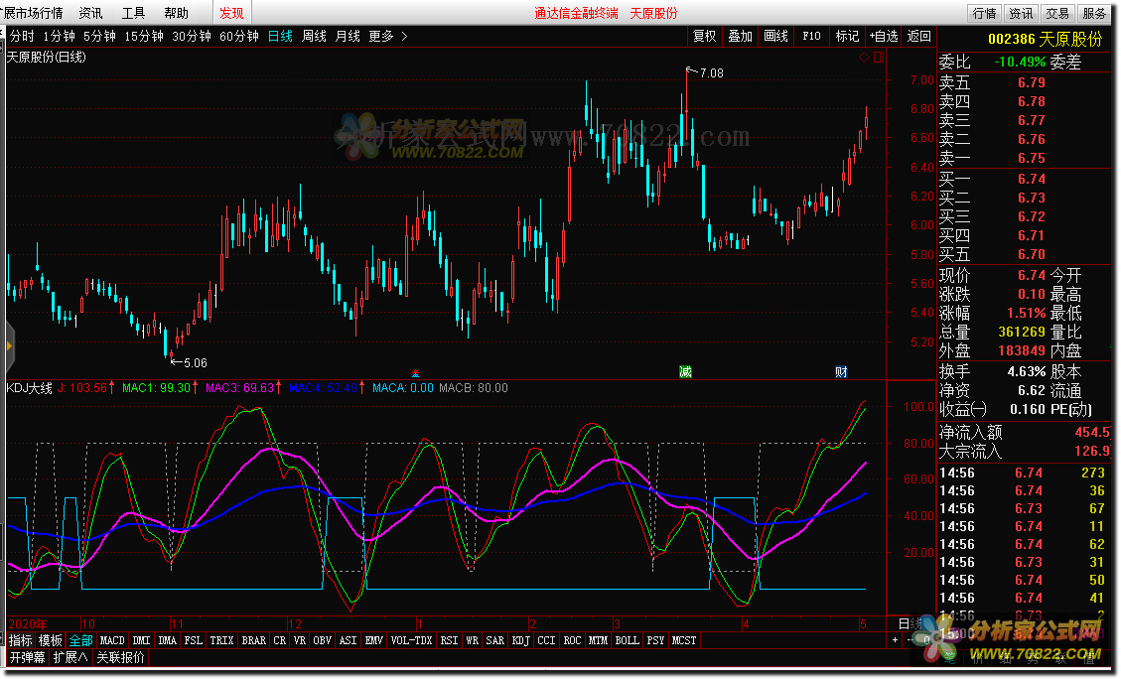The image size is (1121, 679).
Task: Switch to the MCST indicator
Action: coord(684,640)
